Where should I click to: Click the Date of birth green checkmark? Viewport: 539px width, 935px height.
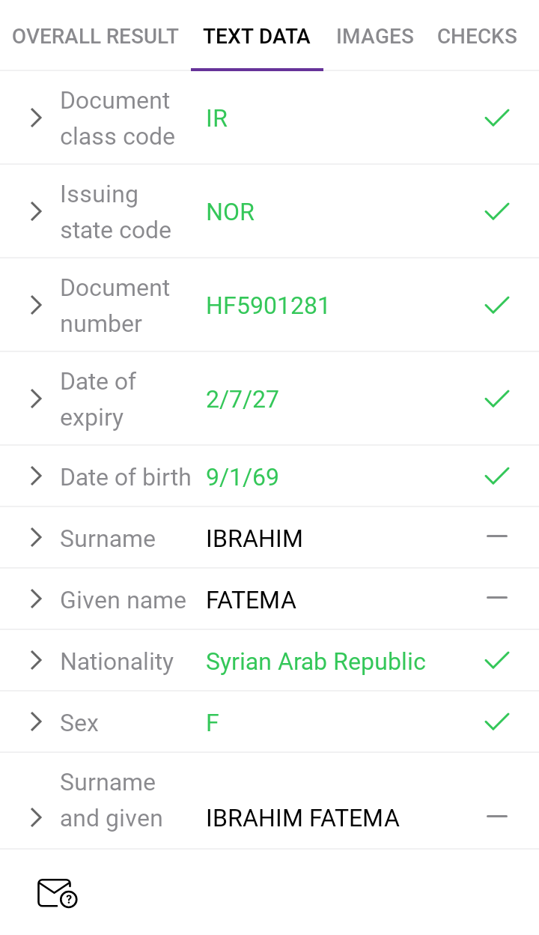497,476
